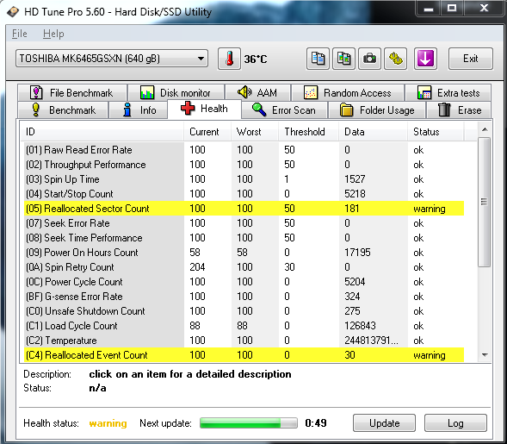
Task: Click the 0:49 countdown timer
Action: point(316,423)
